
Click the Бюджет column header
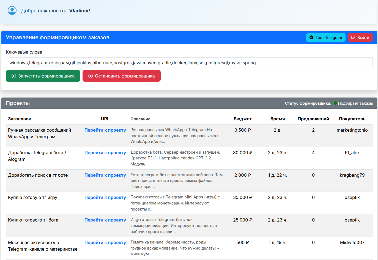point(242,119)
